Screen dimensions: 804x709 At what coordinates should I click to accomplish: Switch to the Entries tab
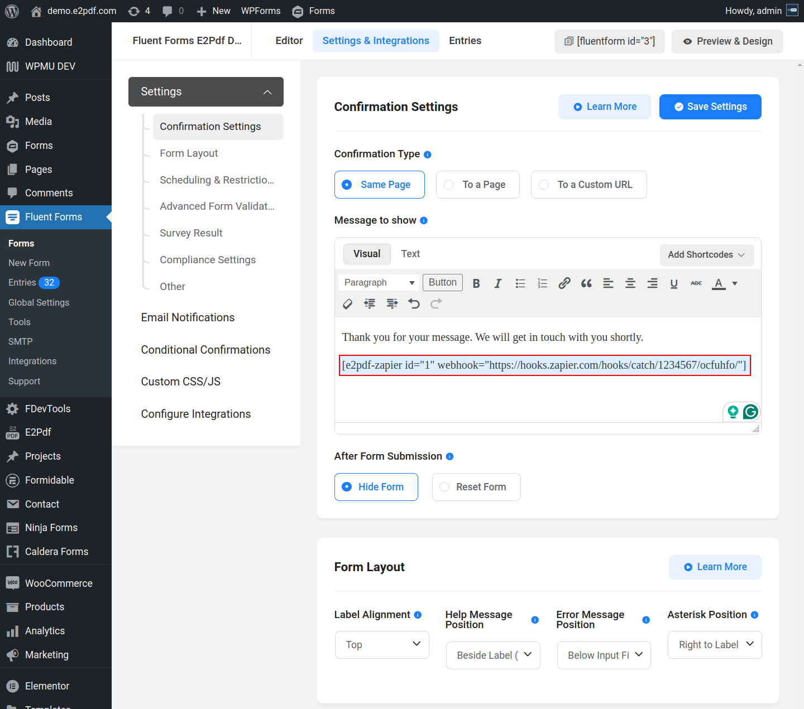[465, 41]
